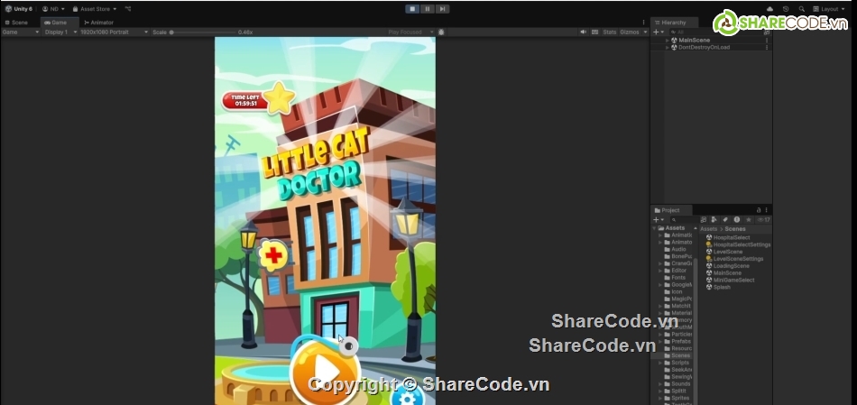Stop play mode with the stop button
The height and width of the screenshot is (405, 857).
(412, 9)
